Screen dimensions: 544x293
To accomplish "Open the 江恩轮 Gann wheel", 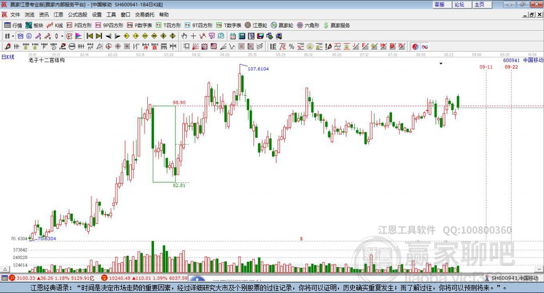I will 256,26.
